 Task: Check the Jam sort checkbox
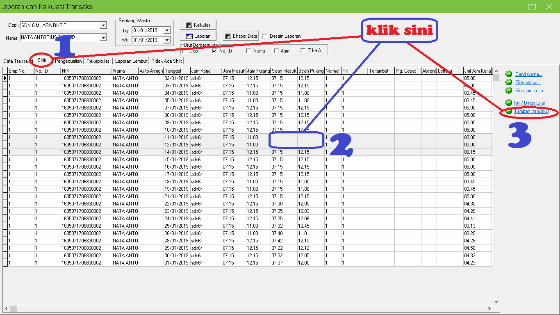coord(276,51)
